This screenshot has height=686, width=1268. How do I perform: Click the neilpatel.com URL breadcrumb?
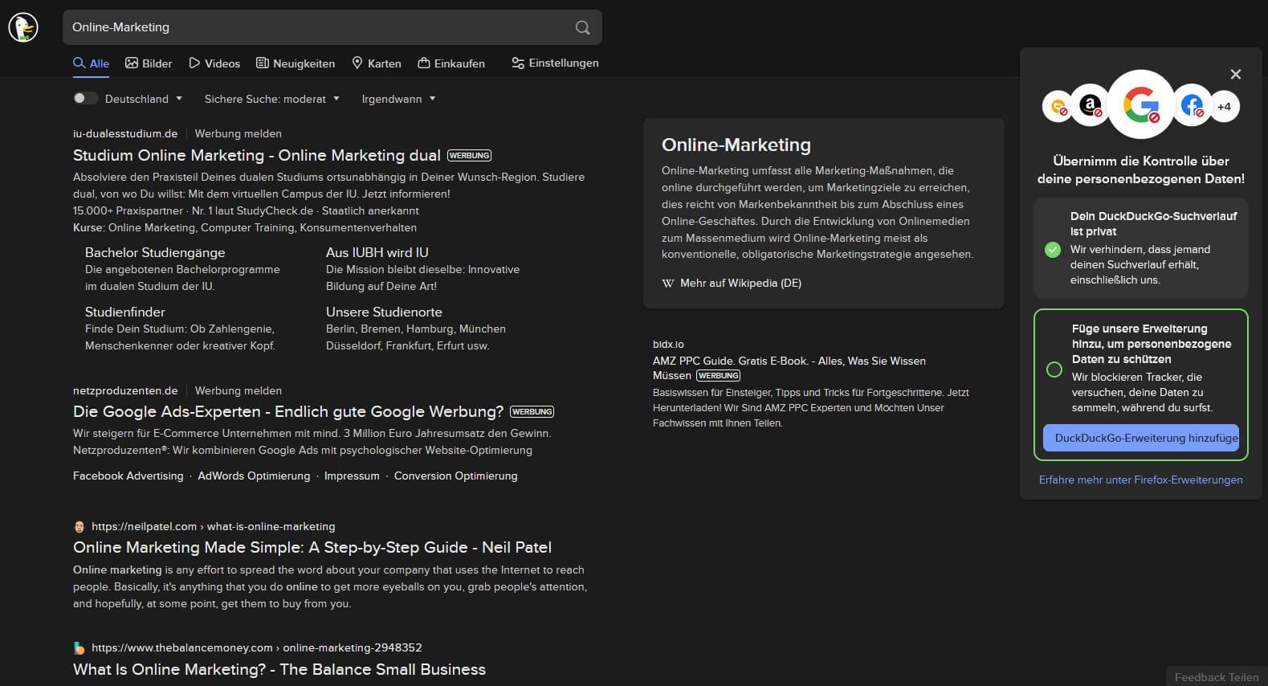coord(214,527)
